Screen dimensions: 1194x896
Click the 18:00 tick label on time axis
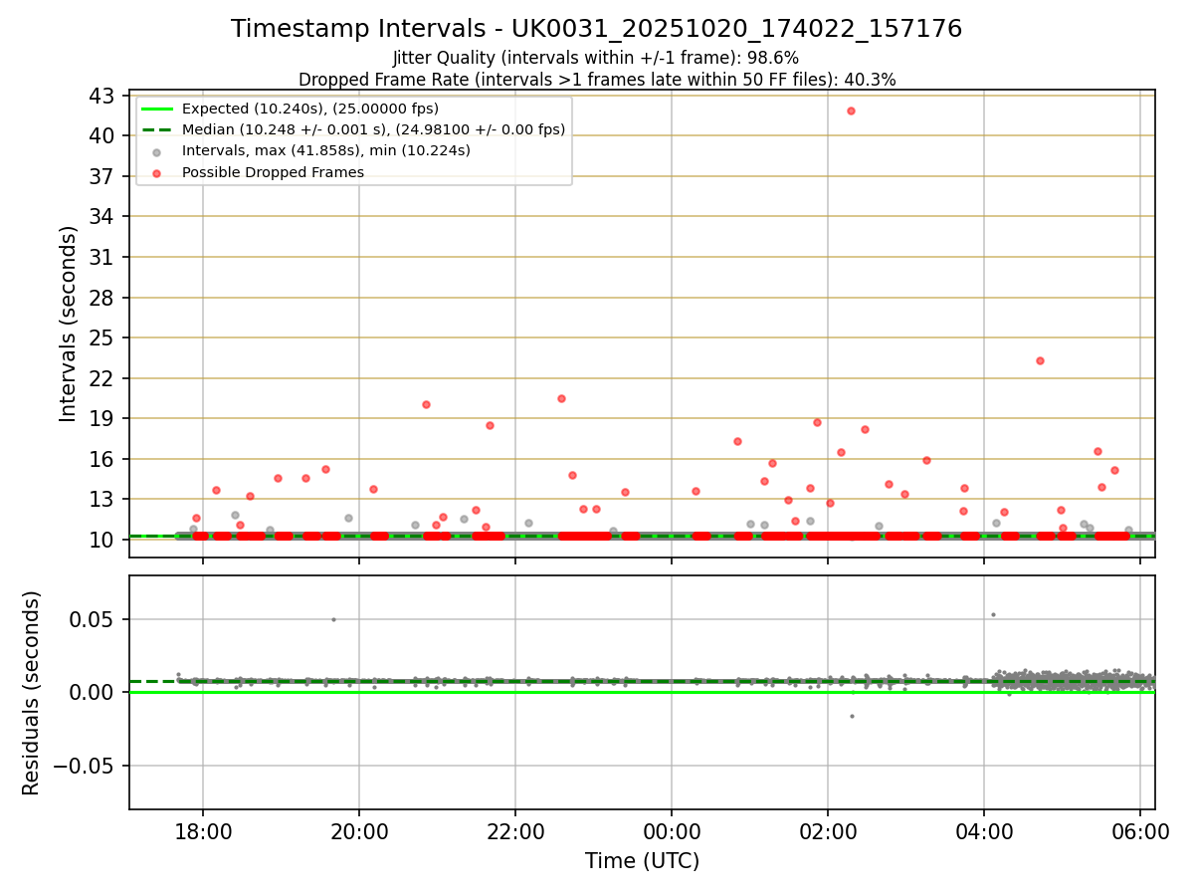203,831
